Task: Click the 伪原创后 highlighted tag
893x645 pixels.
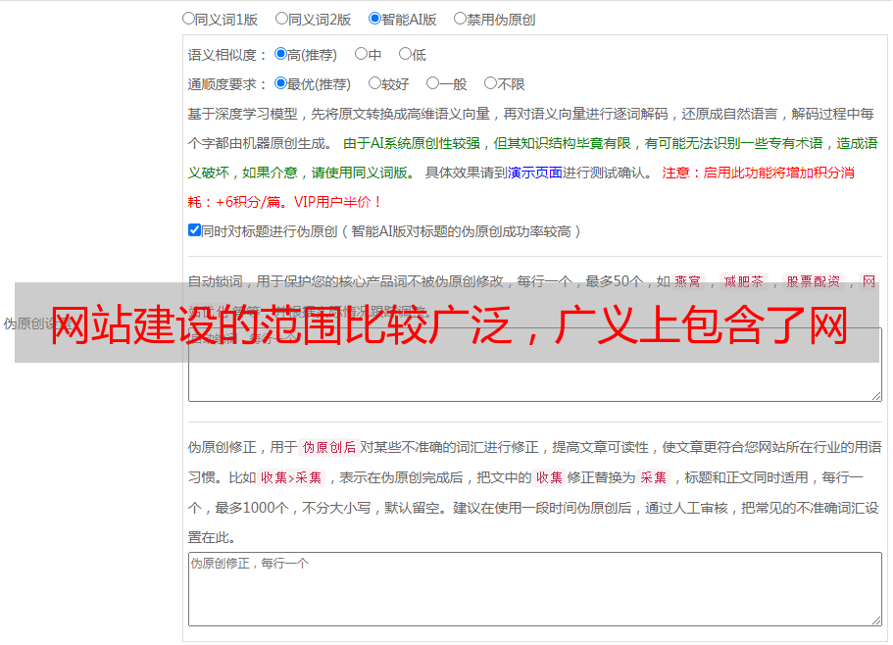Action: tap(329, 447)
